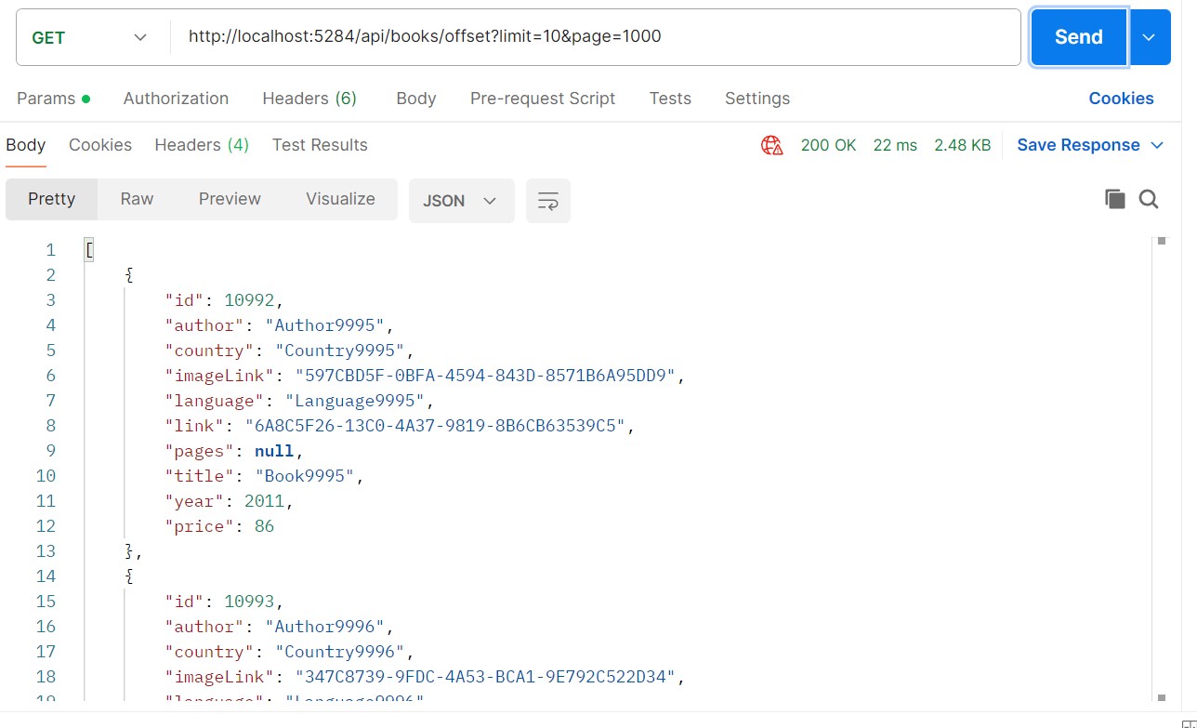Switch to Preview view

click(230, 199)
